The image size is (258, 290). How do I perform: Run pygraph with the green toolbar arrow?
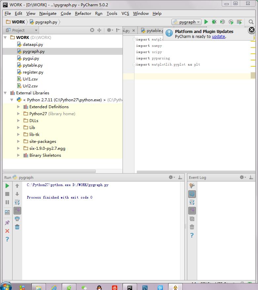click(x=206, y=22)
